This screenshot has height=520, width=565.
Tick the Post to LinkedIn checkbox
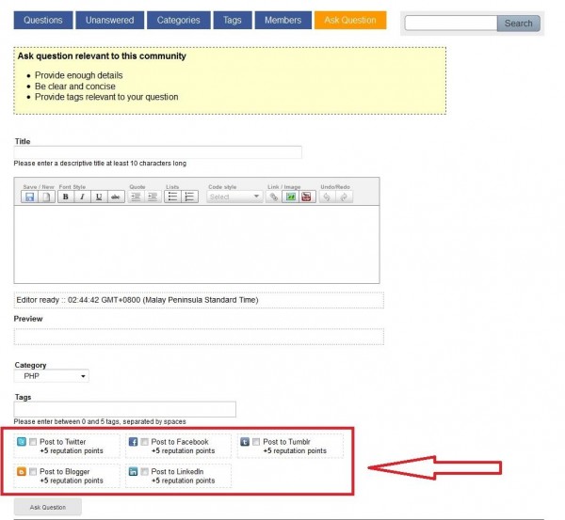[144, 471]
